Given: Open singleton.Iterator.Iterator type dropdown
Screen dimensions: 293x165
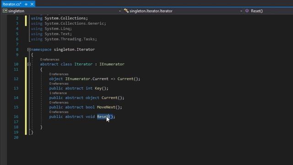Looking at the screenshot, I should [x=241, y=11].
